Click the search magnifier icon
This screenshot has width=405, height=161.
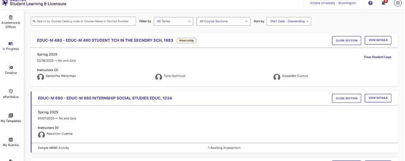point(34,22)
